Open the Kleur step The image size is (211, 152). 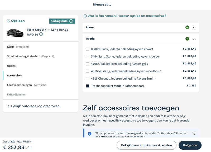click(x=11, y=47)
